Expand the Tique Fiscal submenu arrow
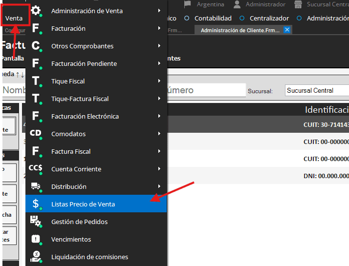 tap(159, 81)
